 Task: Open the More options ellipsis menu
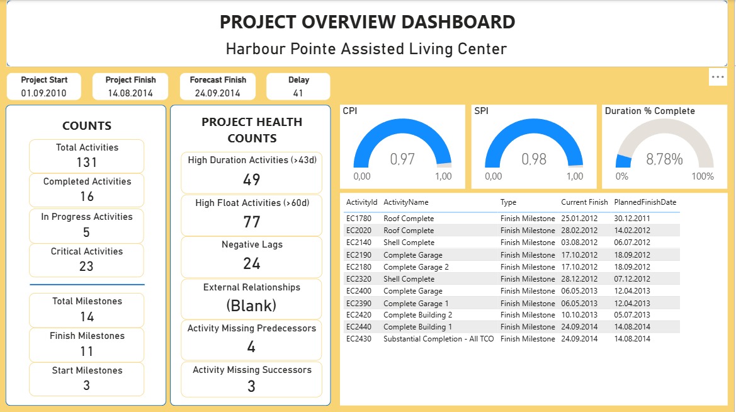click(x=717, y=77)
